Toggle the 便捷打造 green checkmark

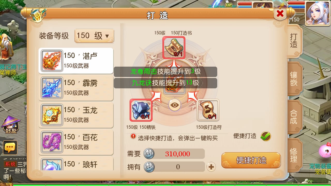(x=266, y=136)
